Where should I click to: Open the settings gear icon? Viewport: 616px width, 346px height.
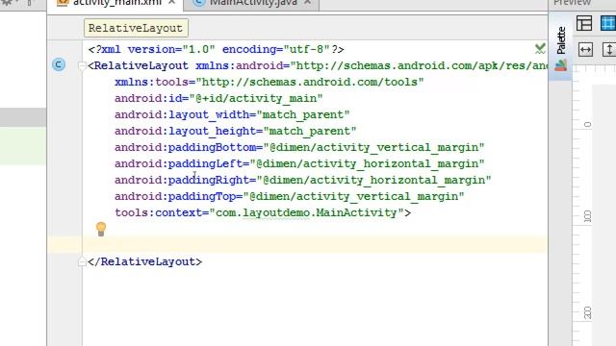tap(7, 2)
